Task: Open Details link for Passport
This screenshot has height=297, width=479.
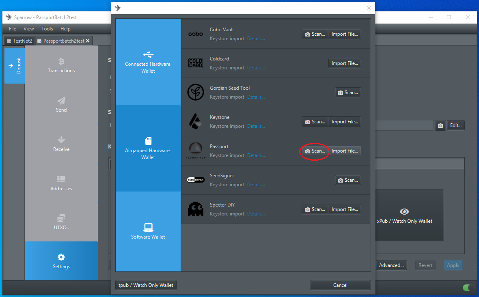Action: point(256,155)
